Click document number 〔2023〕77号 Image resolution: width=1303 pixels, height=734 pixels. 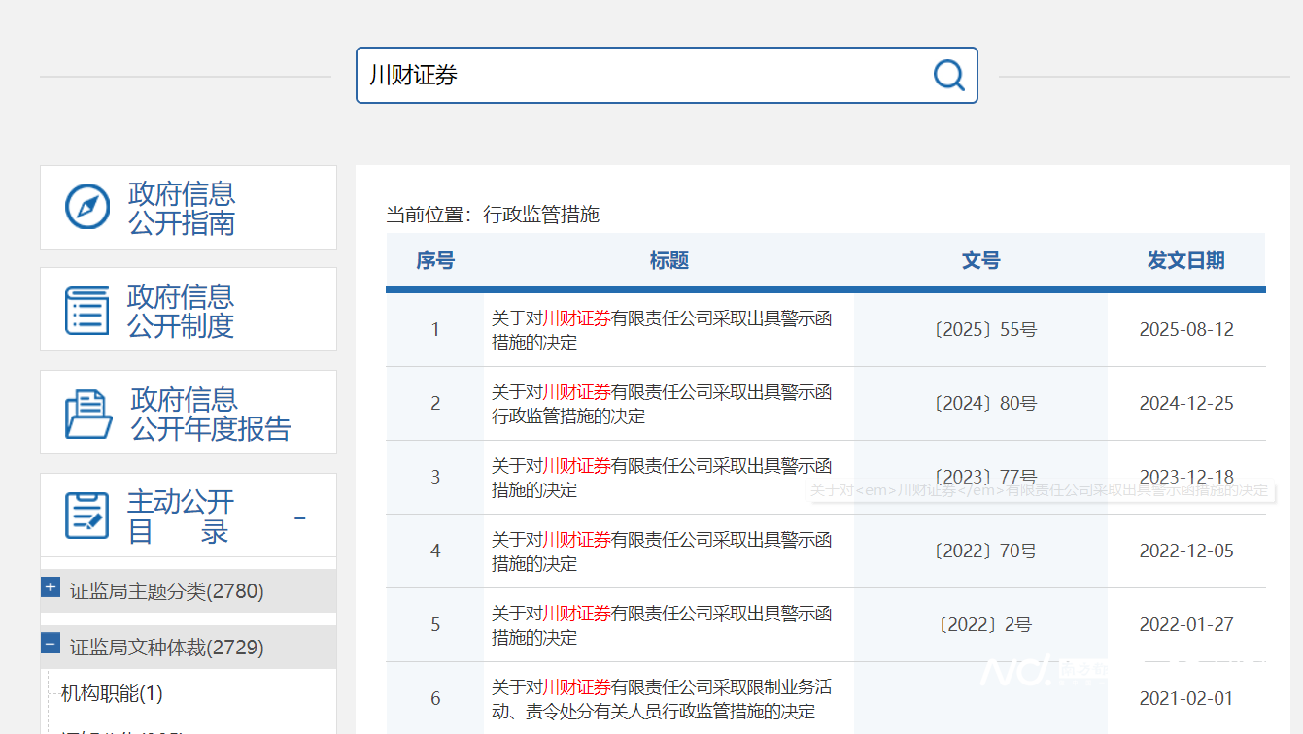coord(983,476)
